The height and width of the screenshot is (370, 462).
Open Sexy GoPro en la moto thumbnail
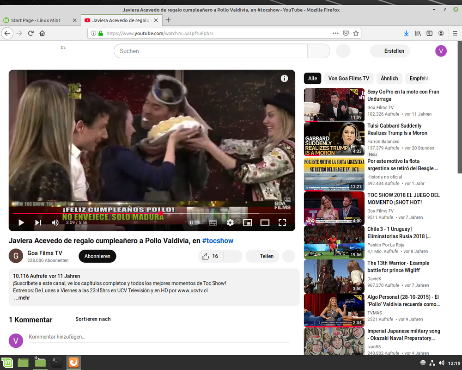[334, 105]
